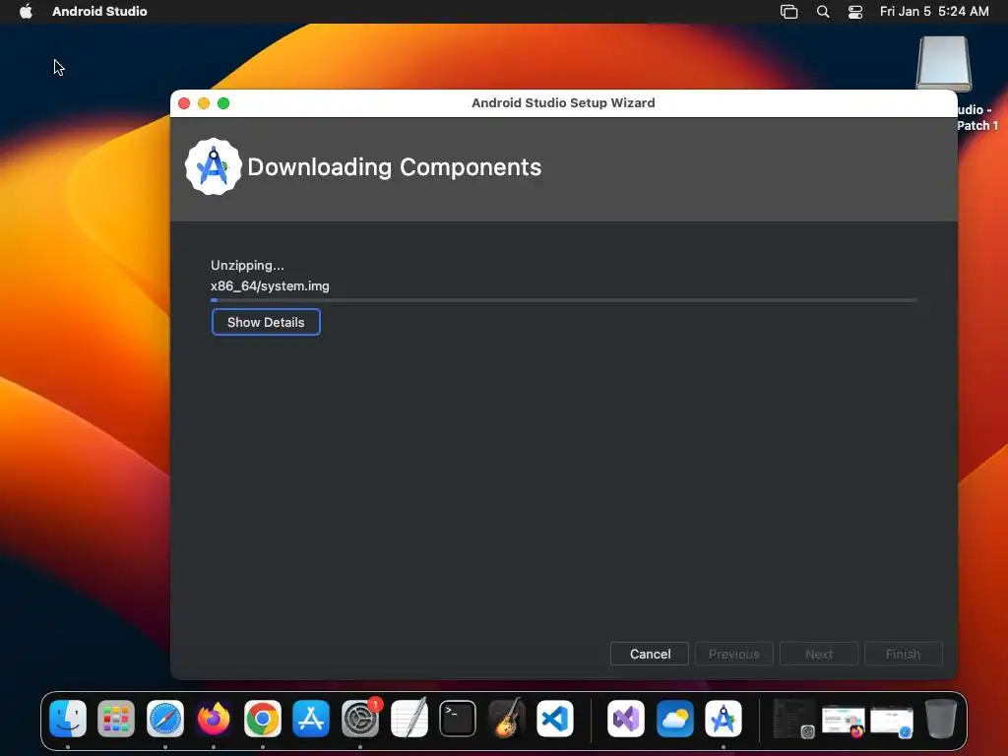Click the date and time in menu bar

coord(934,12)
